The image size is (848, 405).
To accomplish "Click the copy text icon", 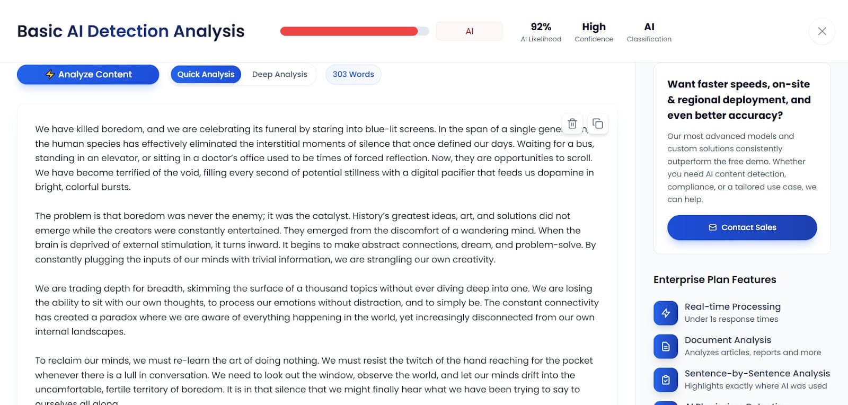I will coord(597,124).
